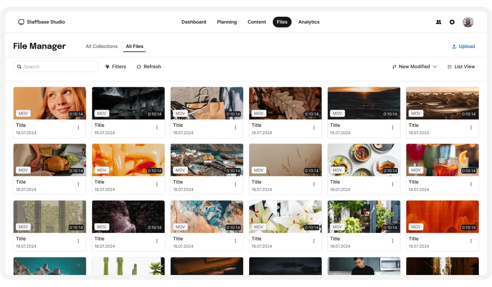Open the cave video thumbnail

coord(128,103)
